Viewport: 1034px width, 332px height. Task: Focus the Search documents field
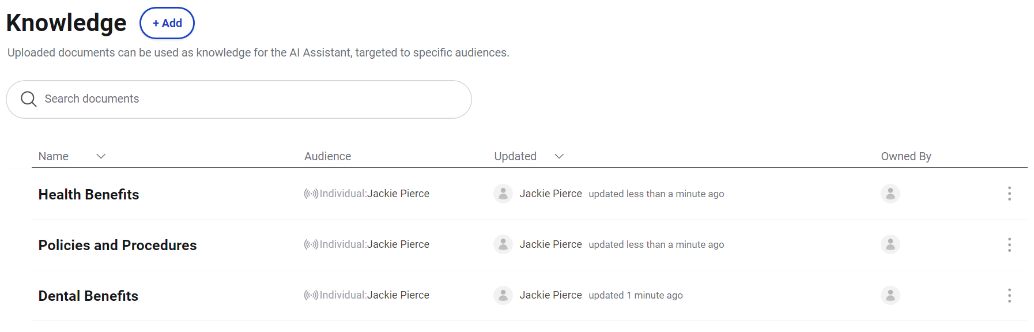[x=239, y=99]
